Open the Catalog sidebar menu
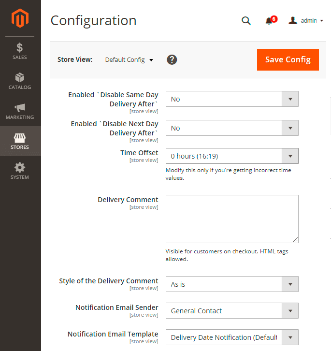The width and height of the screenshot is (331, 351). (20, 81)
